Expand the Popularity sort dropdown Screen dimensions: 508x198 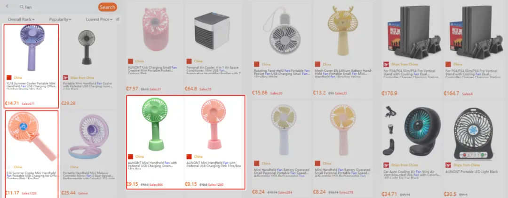60,19
